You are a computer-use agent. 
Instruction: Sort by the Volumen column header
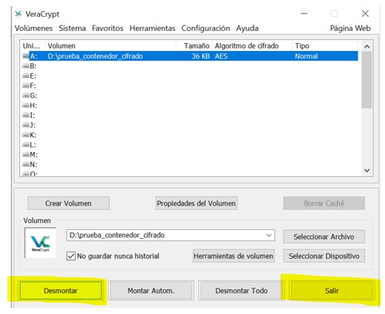coord(110,46)
